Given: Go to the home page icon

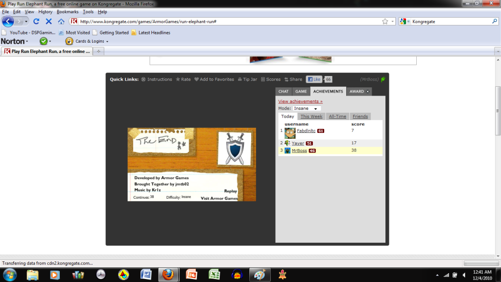Looking at the screenshot, I should (61, 22).
